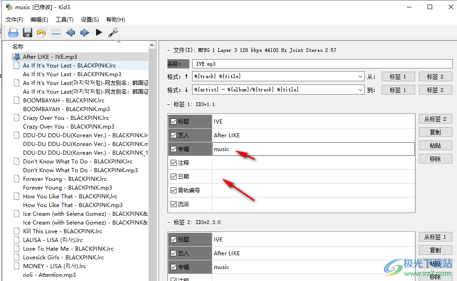Open Kid3 settings via wrench icon
Screen dimensions: 457x281
point(113,33)
